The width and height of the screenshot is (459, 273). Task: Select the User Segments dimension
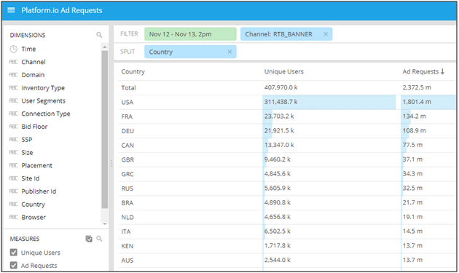tap(43, 100)
